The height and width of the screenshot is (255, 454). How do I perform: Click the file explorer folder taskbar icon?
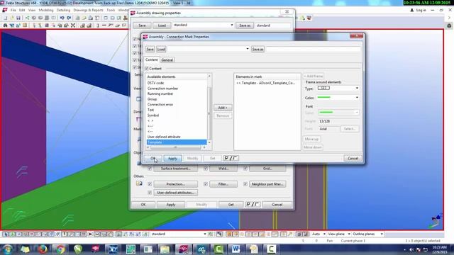pyautogui.click(x=165, y=249)
